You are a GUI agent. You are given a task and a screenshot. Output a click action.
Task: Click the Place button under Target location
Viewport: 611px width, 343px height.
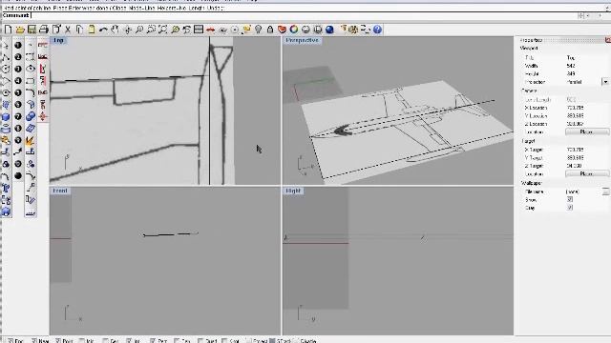click(x=587, y=173)
